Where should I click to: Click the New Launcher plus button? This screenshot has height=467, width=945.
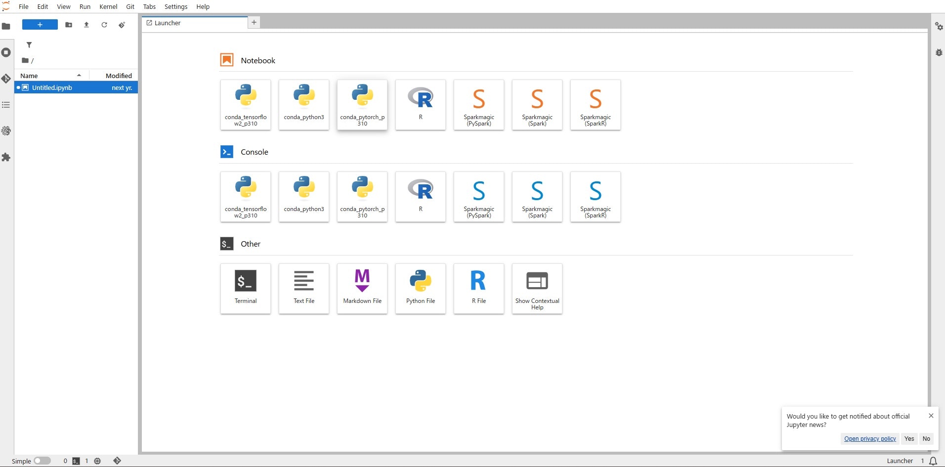click(x=40, y=25)
